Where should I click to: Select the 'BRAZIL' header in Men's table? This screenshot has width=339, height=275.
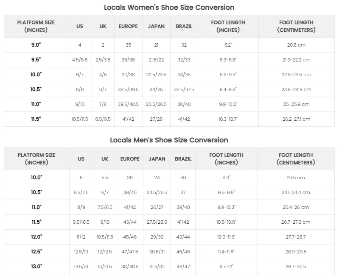[x=183, y=159]
